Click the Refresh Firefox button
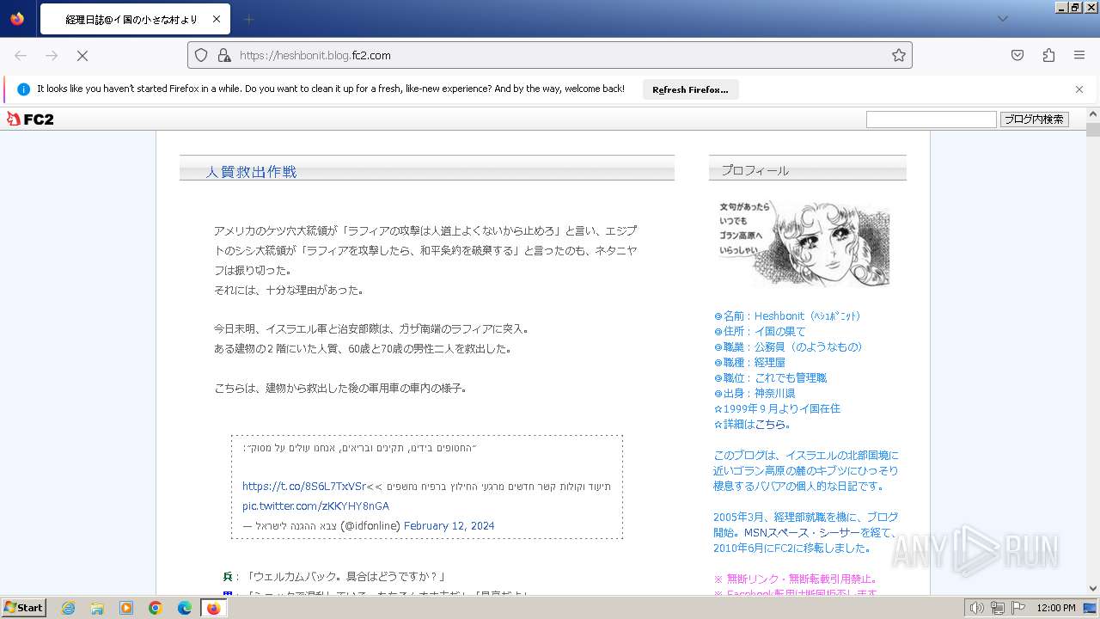Image resolution: width=1100 pixels, height=619 pixels. pyautogui.click(x=690, y=89)
